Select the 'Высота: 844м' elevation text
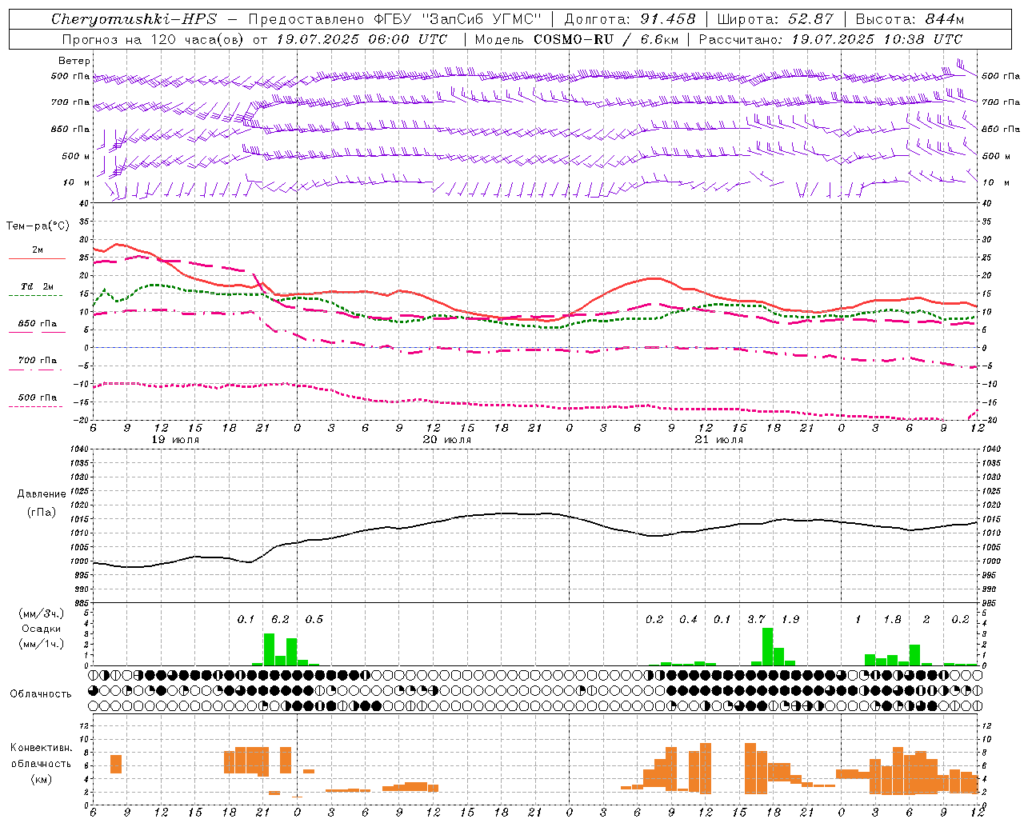Viewport: 1024px width, 819px height. (910, 19)
